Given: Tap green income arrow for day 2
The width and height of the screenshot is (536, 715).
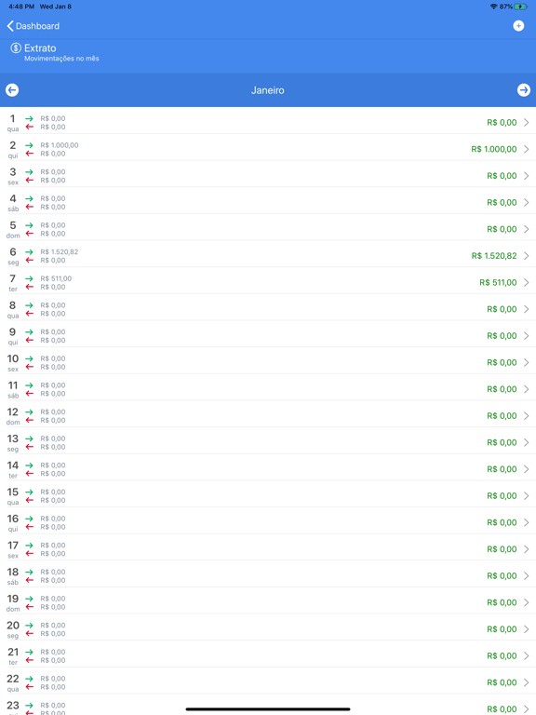Looking at the screenshot, I should pyautogui.click(x=29, y=145).
